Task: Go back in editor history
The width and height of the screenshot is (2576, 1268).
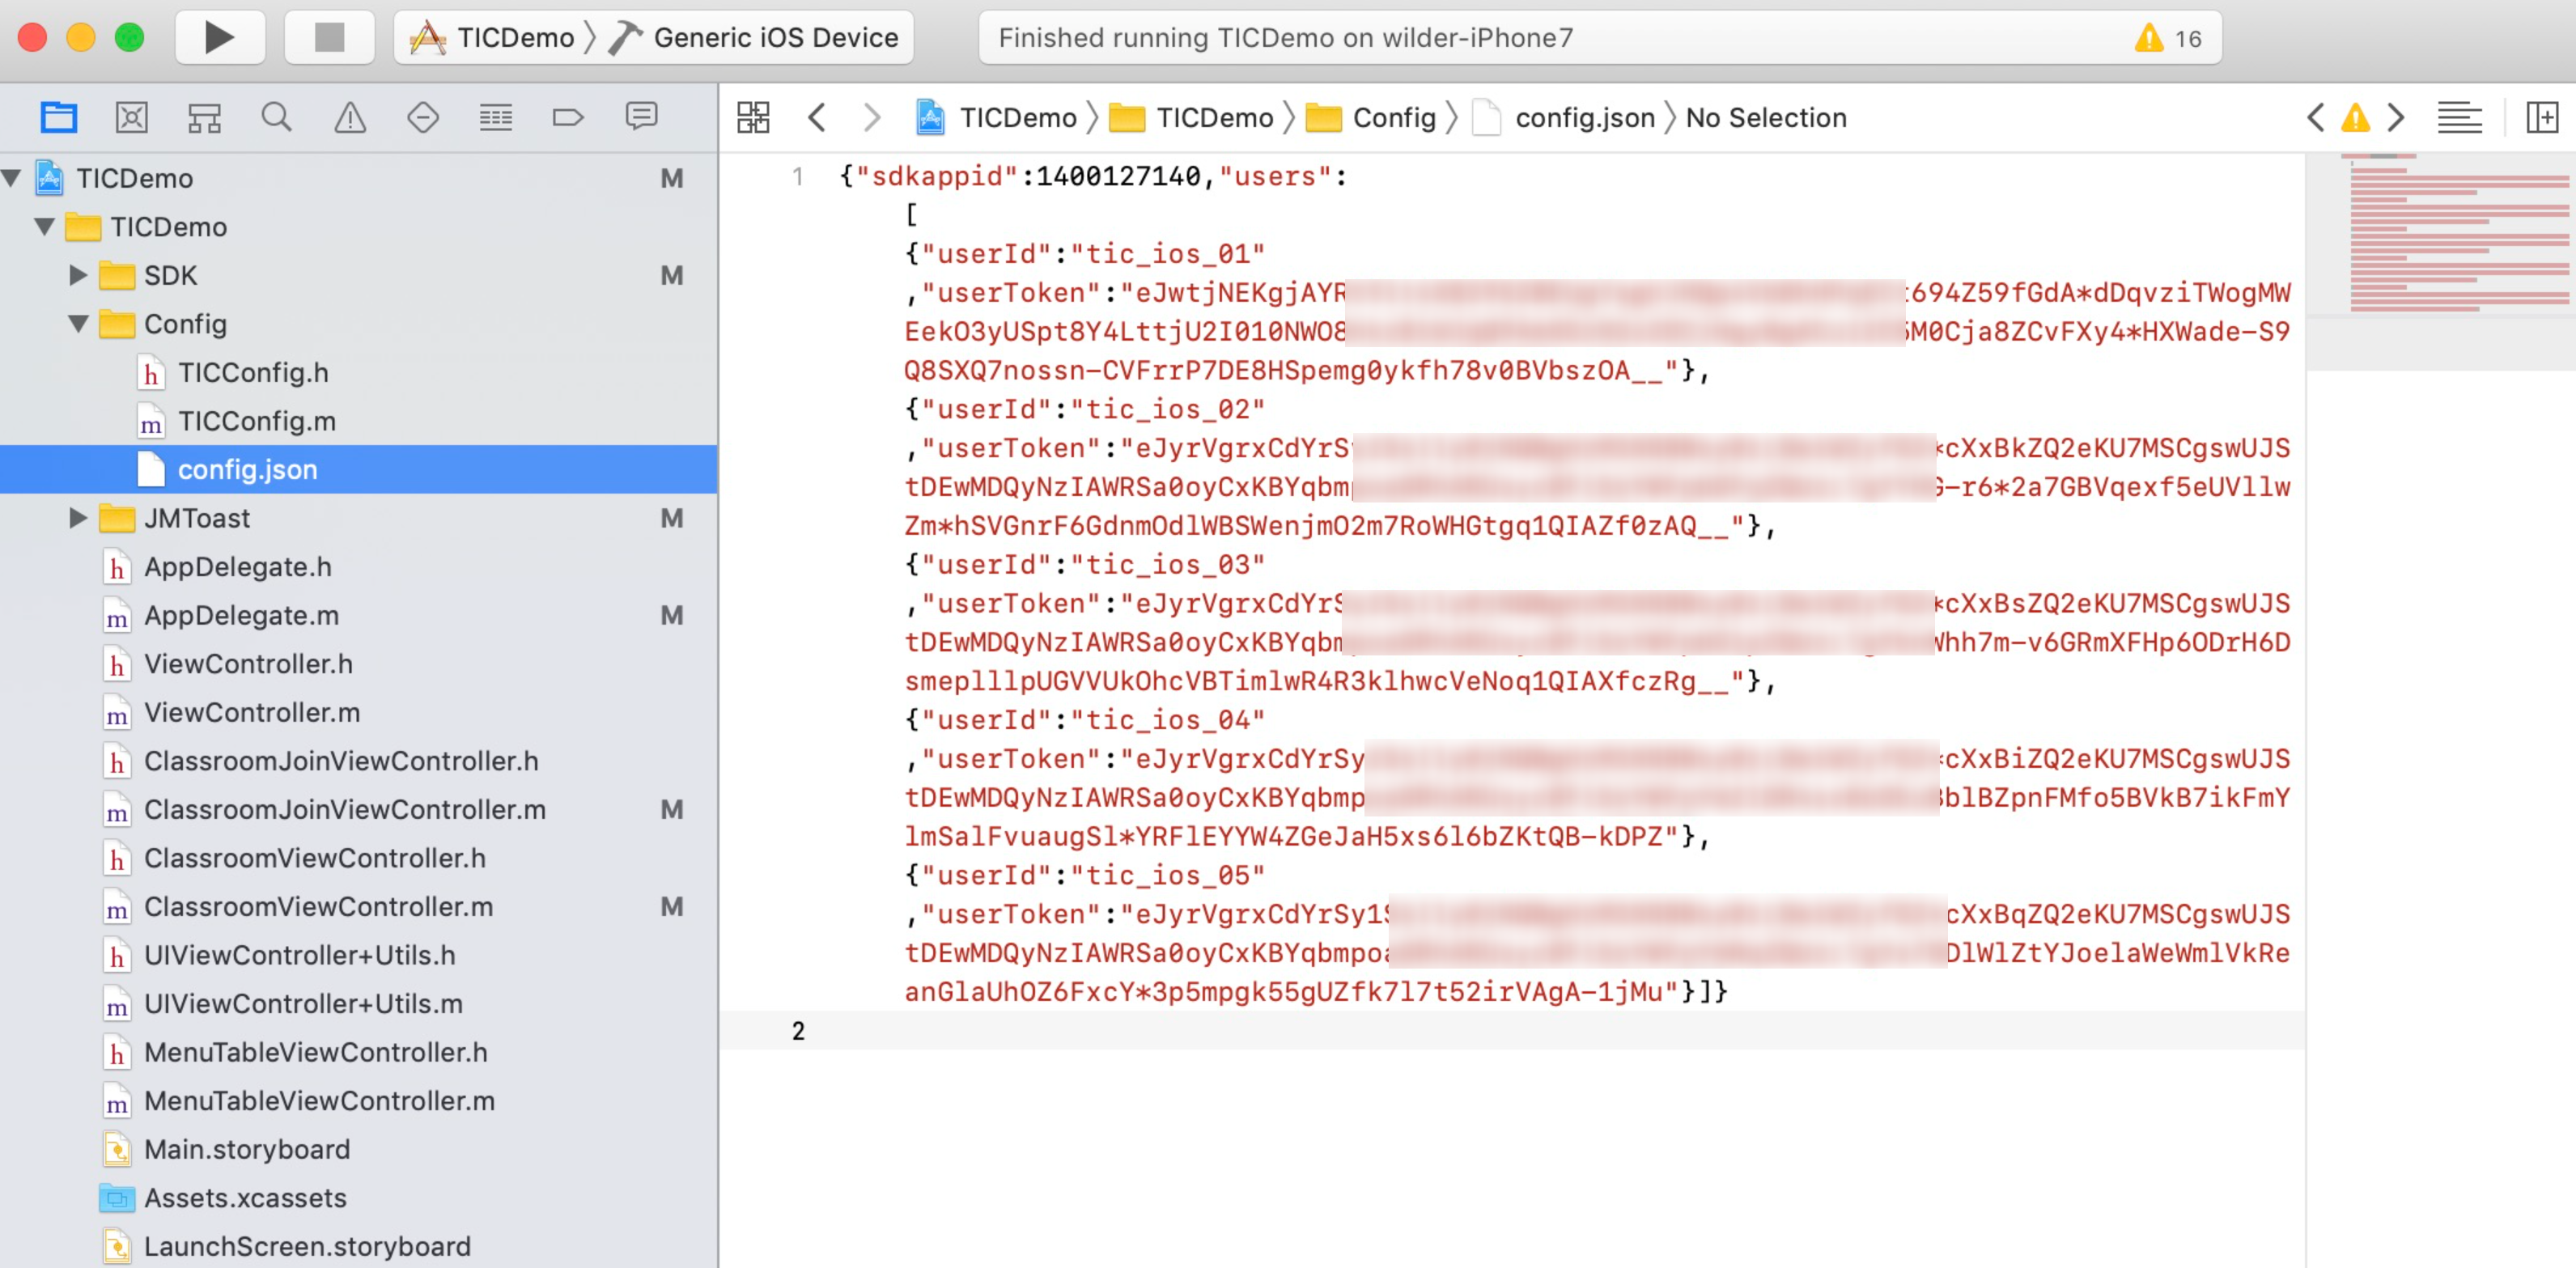Action: 817,117
